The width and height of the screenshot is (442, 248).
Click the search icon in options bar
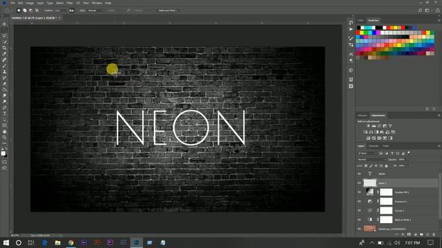coord(420,10)
